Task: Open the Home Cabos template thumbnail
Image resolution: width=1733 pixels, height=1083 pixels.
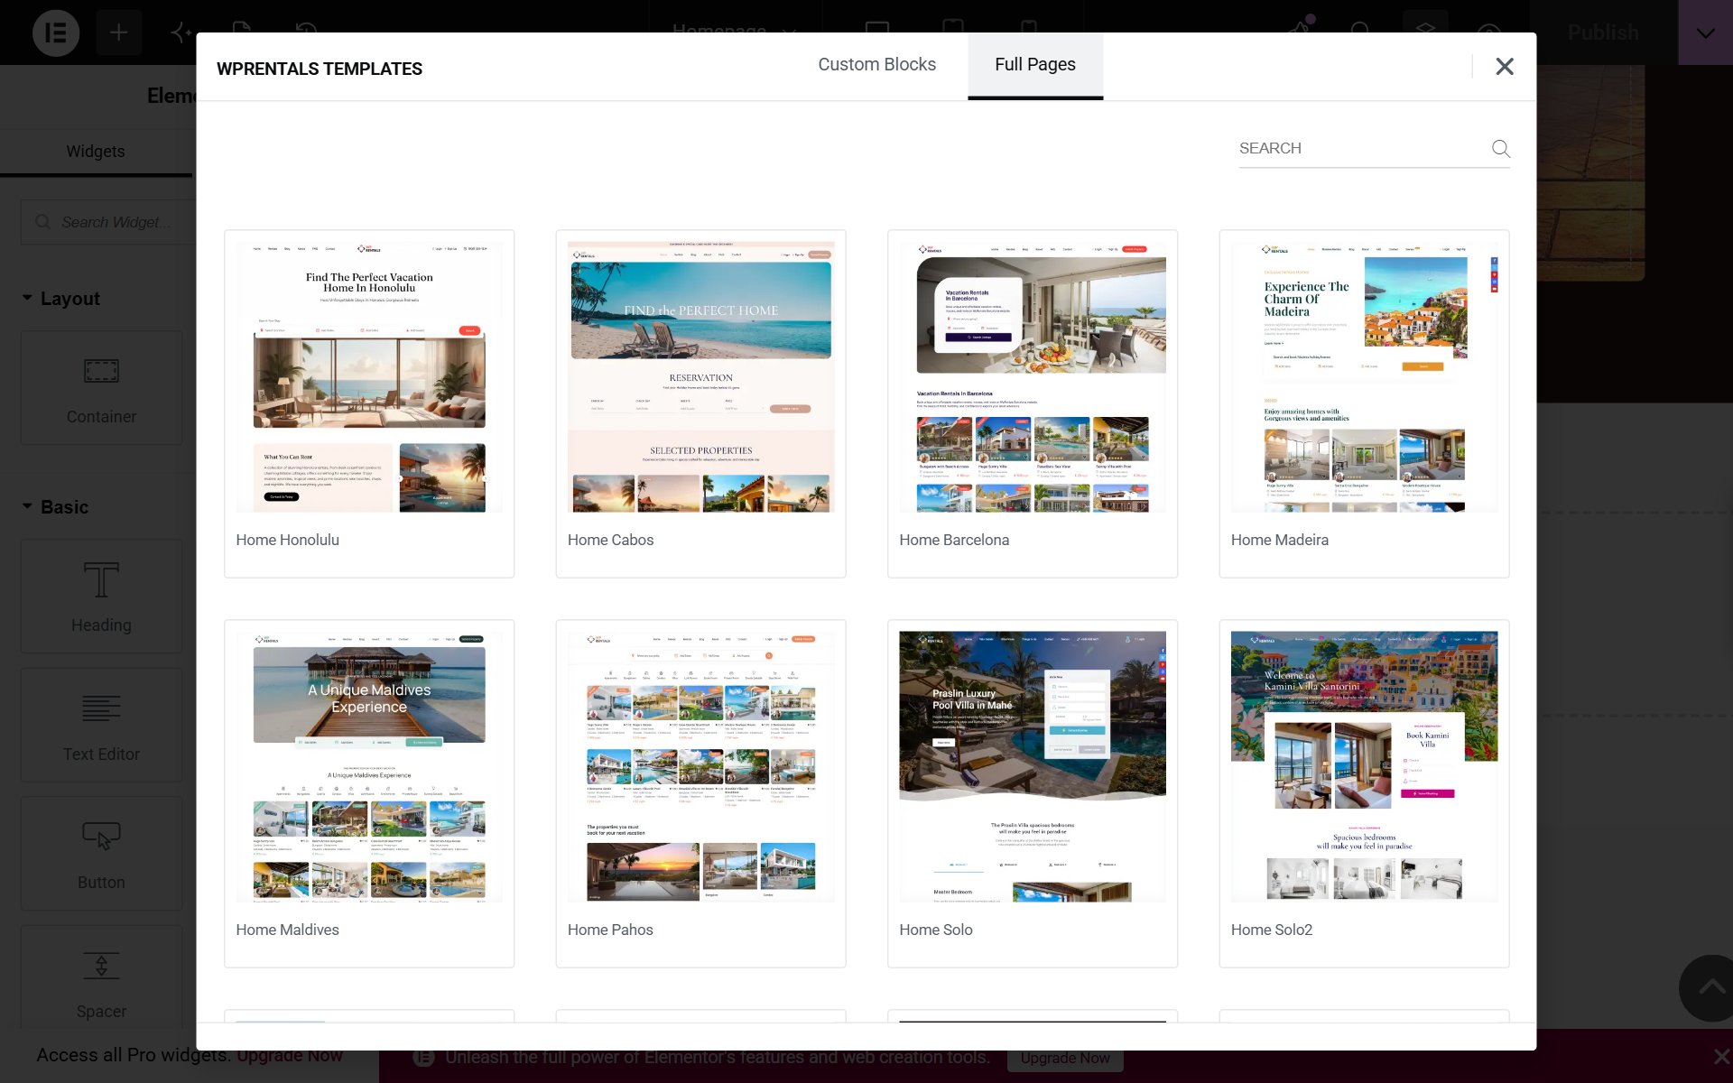Action: point(700,377)
